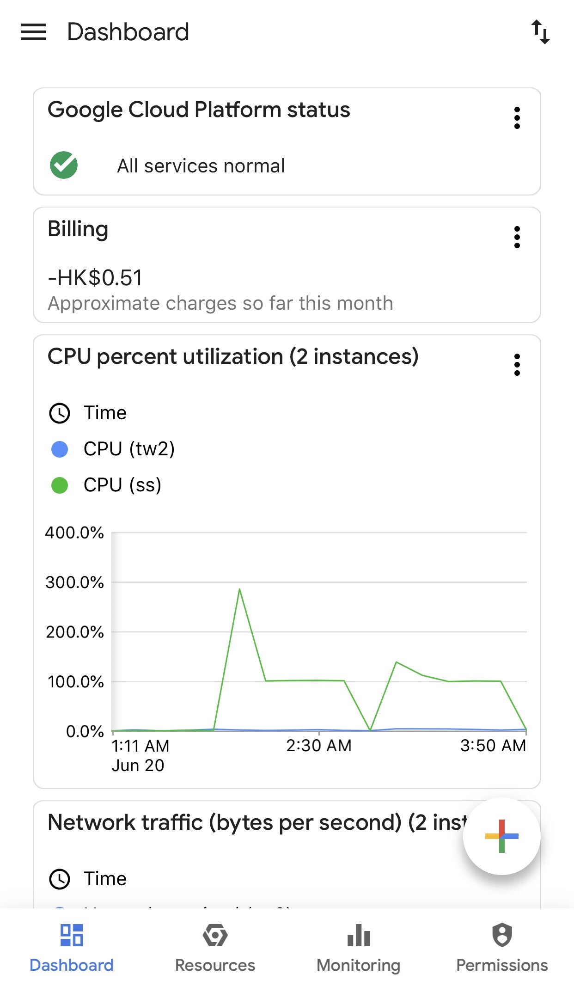Viewport: 574px width, 986px height.
Task: Tap the green CPU (ss) color dot
Action: tap(60, 485)
